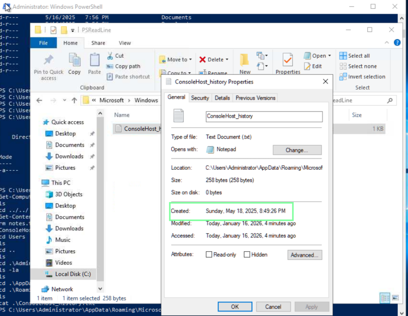Screen dimensions: 408x316
Task: Select Local Disk (C:) in sidebar
Action: tap(73, 274)
